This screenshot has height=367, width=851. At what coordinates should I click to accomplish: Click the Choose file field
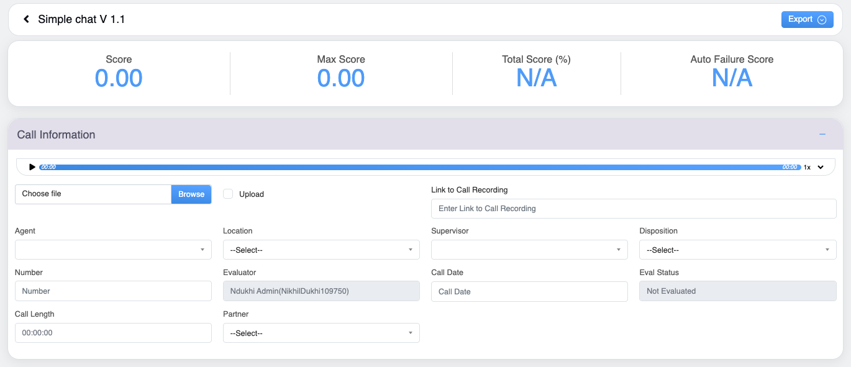pos(93,194)
